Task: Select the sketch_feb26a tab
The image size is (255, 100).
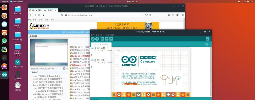Action: click(x=101, y=44)
